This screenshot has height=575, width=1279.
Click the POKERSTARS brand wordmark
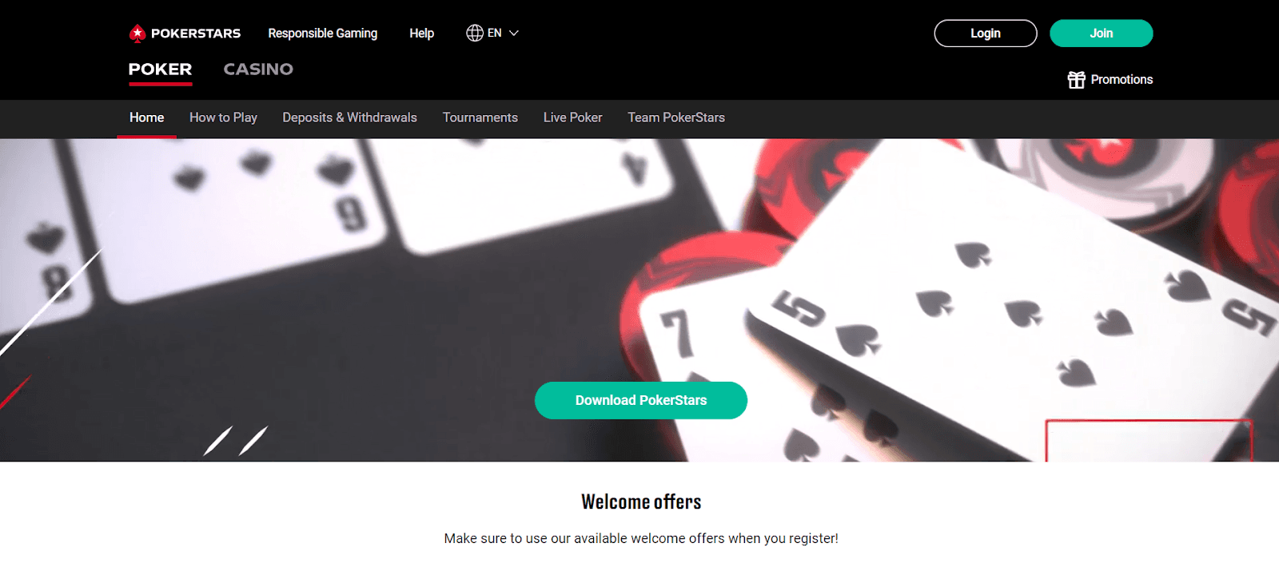point(196,34)
